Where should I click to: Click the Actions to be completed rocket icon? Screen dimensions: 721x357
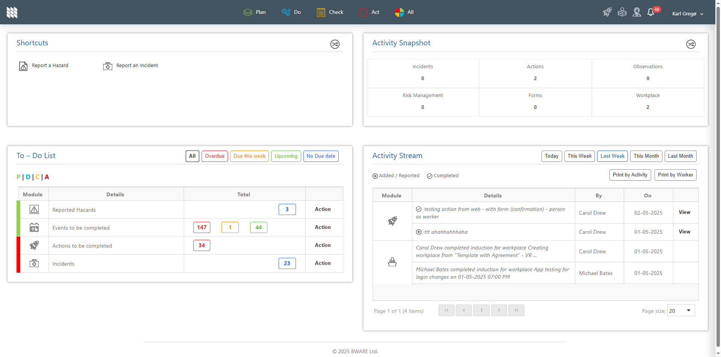click(x=34, y=246)
